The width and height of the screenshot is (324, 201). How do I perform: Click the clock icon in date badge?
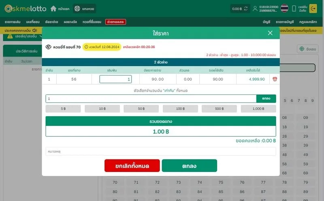[86, 47]
